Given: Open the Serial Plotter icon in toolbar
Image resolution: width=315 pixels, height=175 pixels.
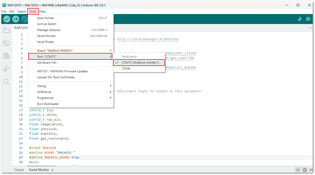Looking at the screenshot, I should click(300, 19).
